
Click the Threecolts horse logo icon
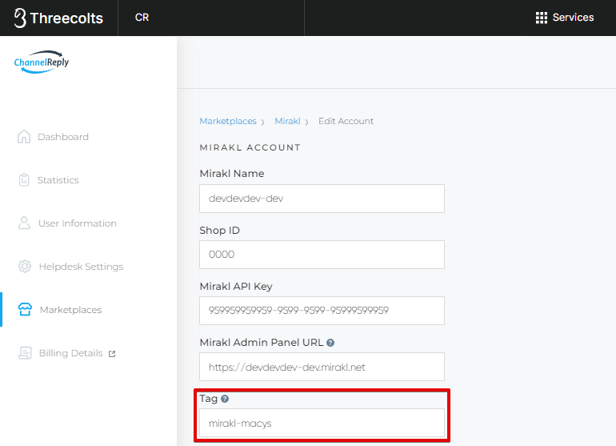(20, 18)
